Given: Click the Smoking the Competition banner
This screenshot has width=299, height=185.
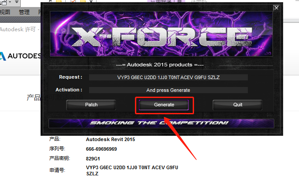Looking at the screenshot, I should click(161, 123).
